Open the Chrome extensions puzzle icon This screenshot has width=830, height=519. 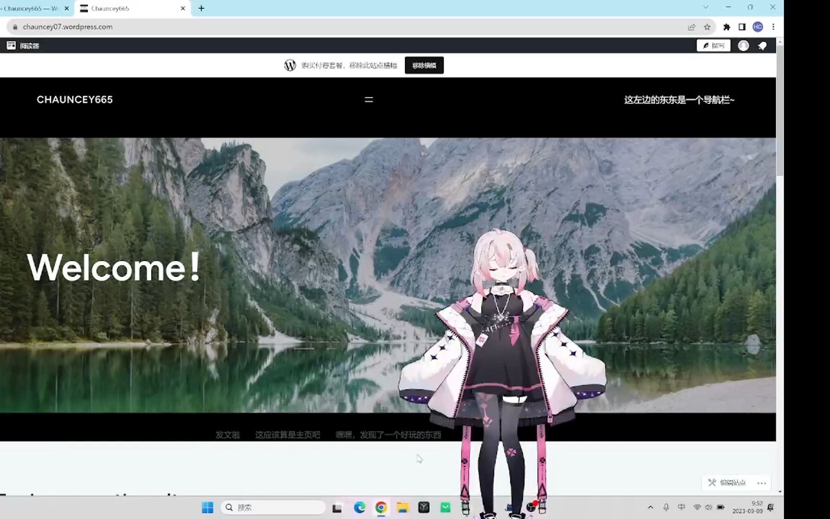726,27
